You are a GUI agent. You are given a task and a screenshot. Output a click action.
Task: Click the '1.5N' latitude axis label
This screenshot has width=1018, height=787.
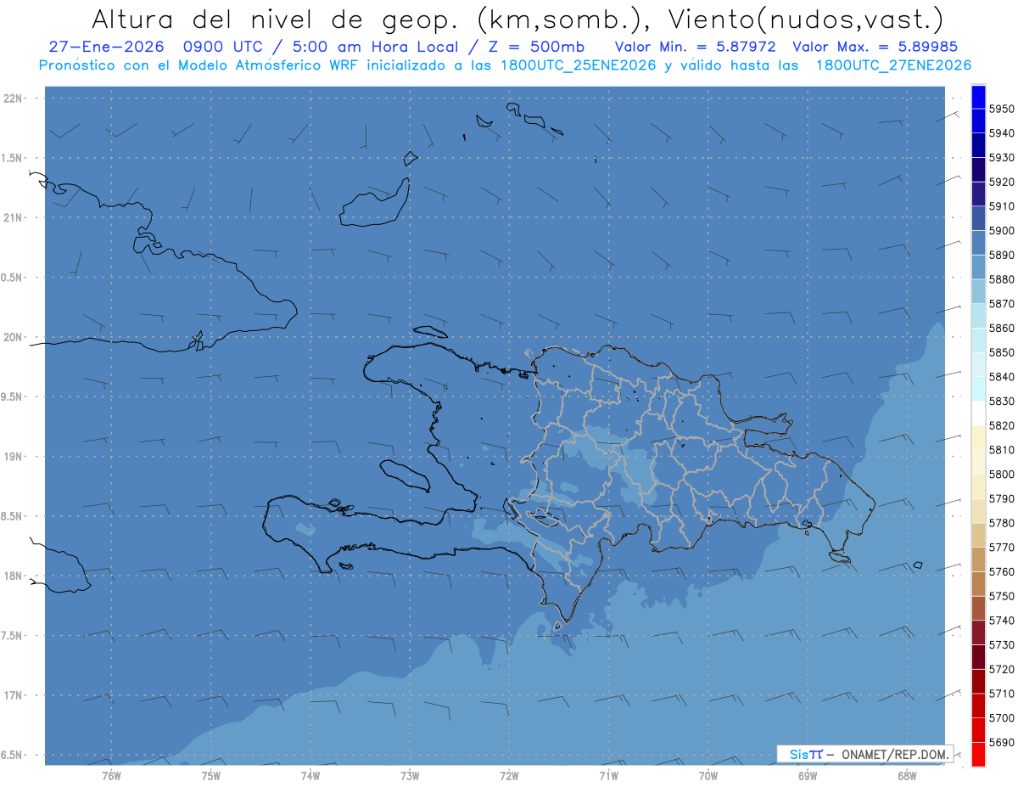(x=12, y=158)
